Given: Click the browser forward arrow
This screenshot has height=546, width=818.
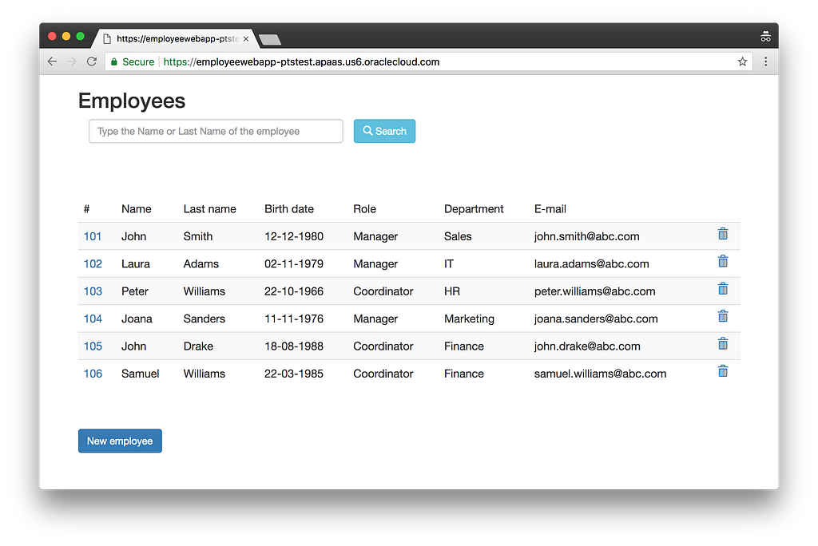Looking at the screenshot, I should (x=71, y=61).
